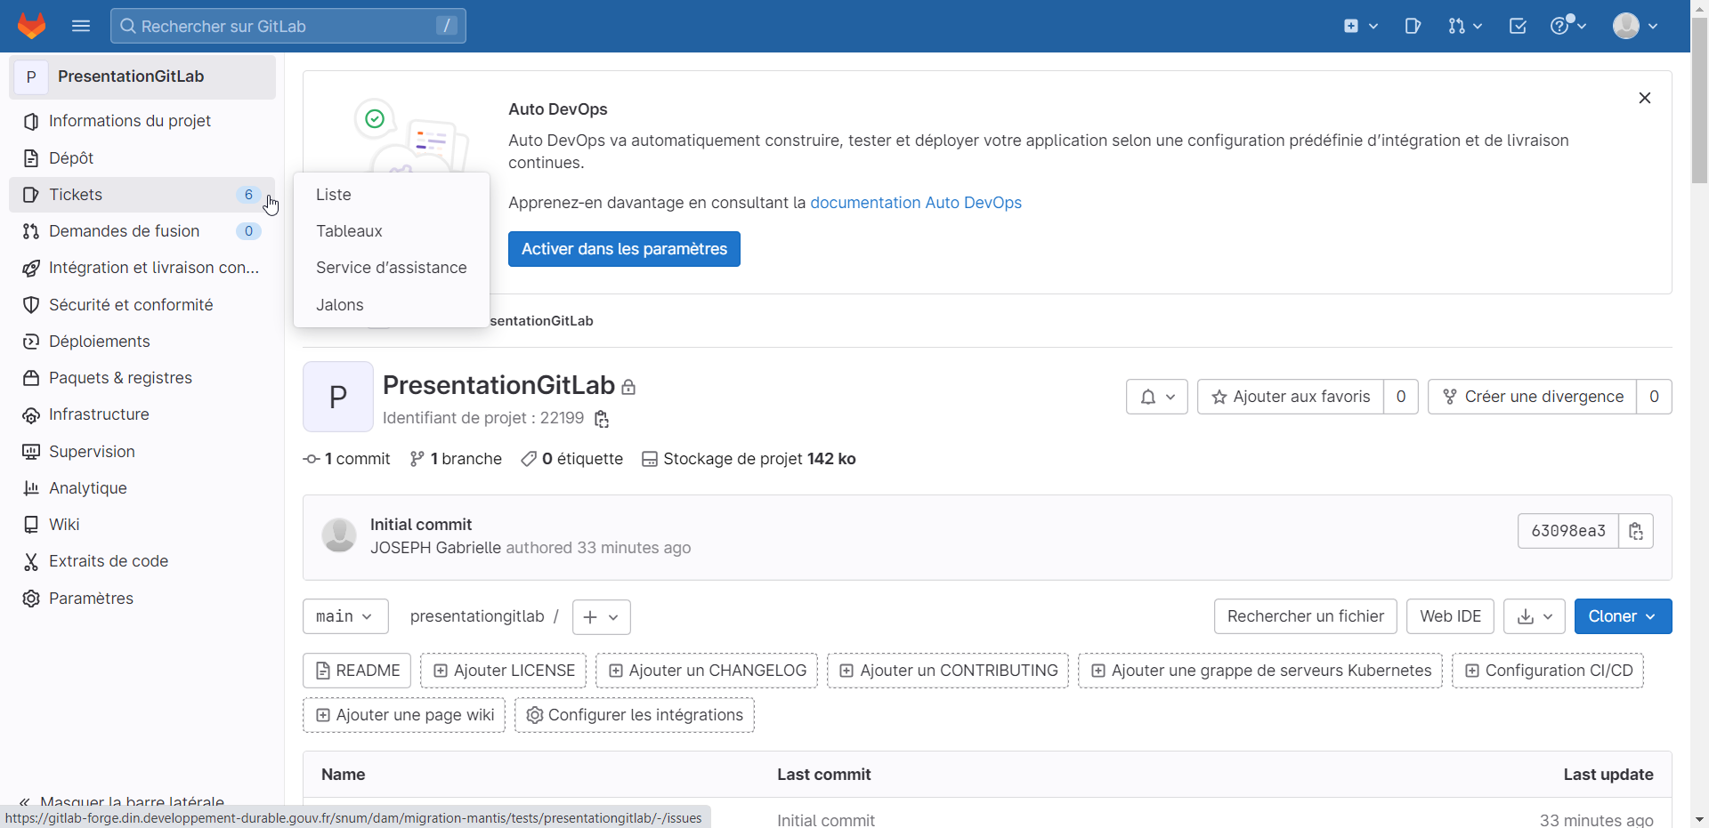Close the Auto DevOps banner

tap(1644, 98)
